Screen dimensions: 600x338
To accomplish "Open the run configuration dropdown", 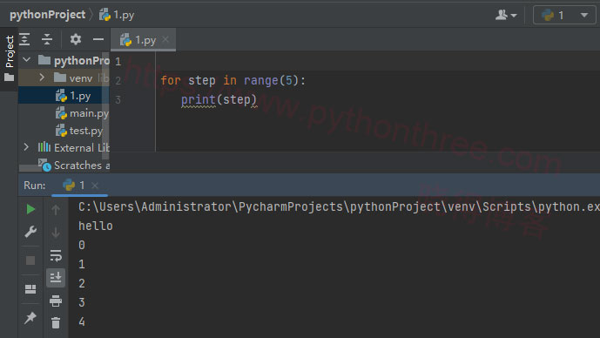I will [x=564, y=16].
